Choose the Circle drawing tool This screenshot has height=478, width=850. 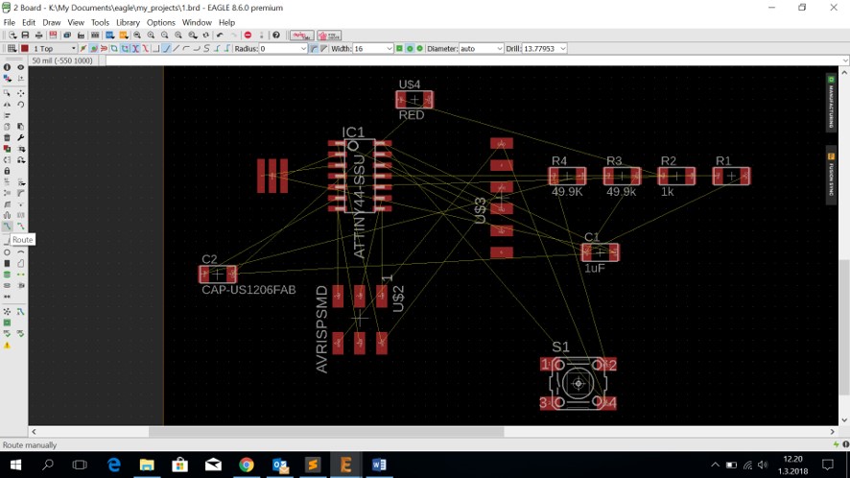[7, 252]
